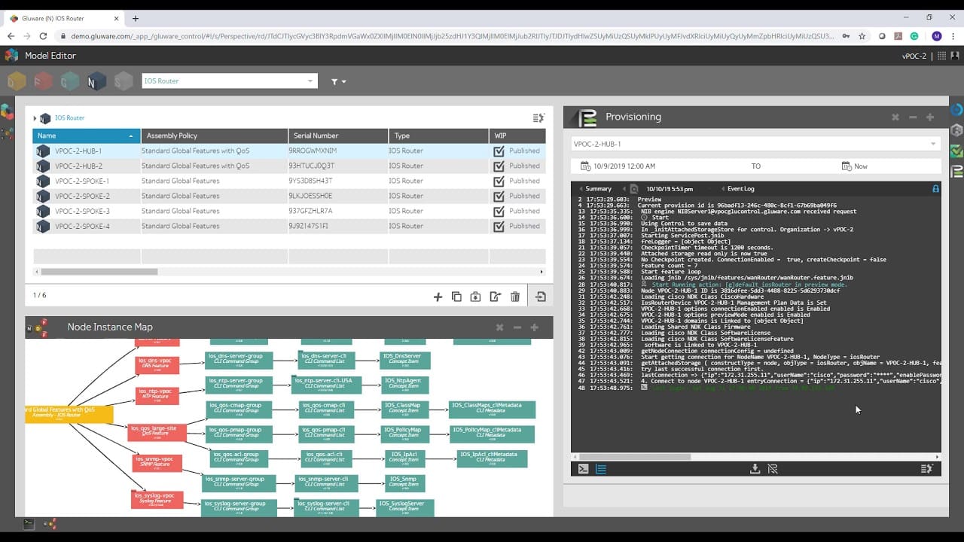Open the colored cubes icon in left sidebar
This screenshot has height=542, width=964.
[x=7, y=112]
